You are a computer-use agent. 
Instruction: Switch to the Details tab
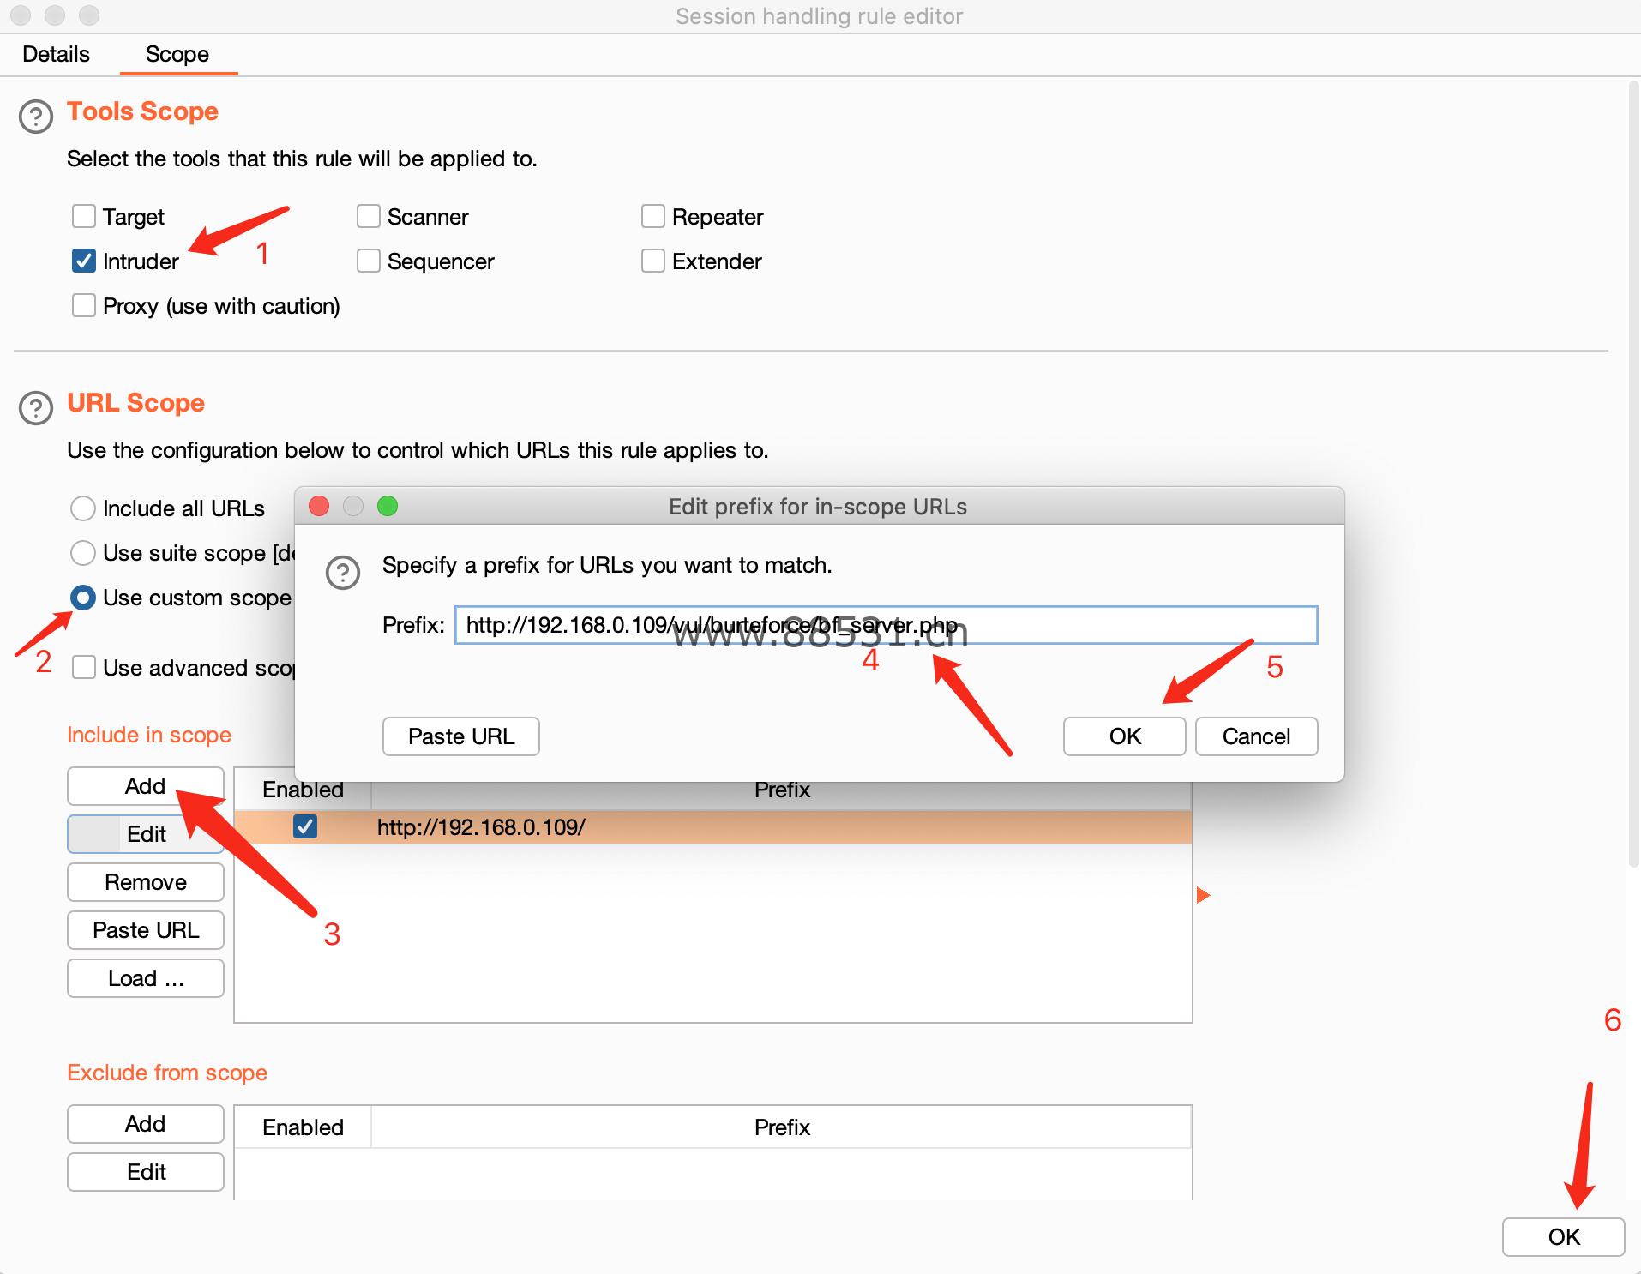pos(56,54)
